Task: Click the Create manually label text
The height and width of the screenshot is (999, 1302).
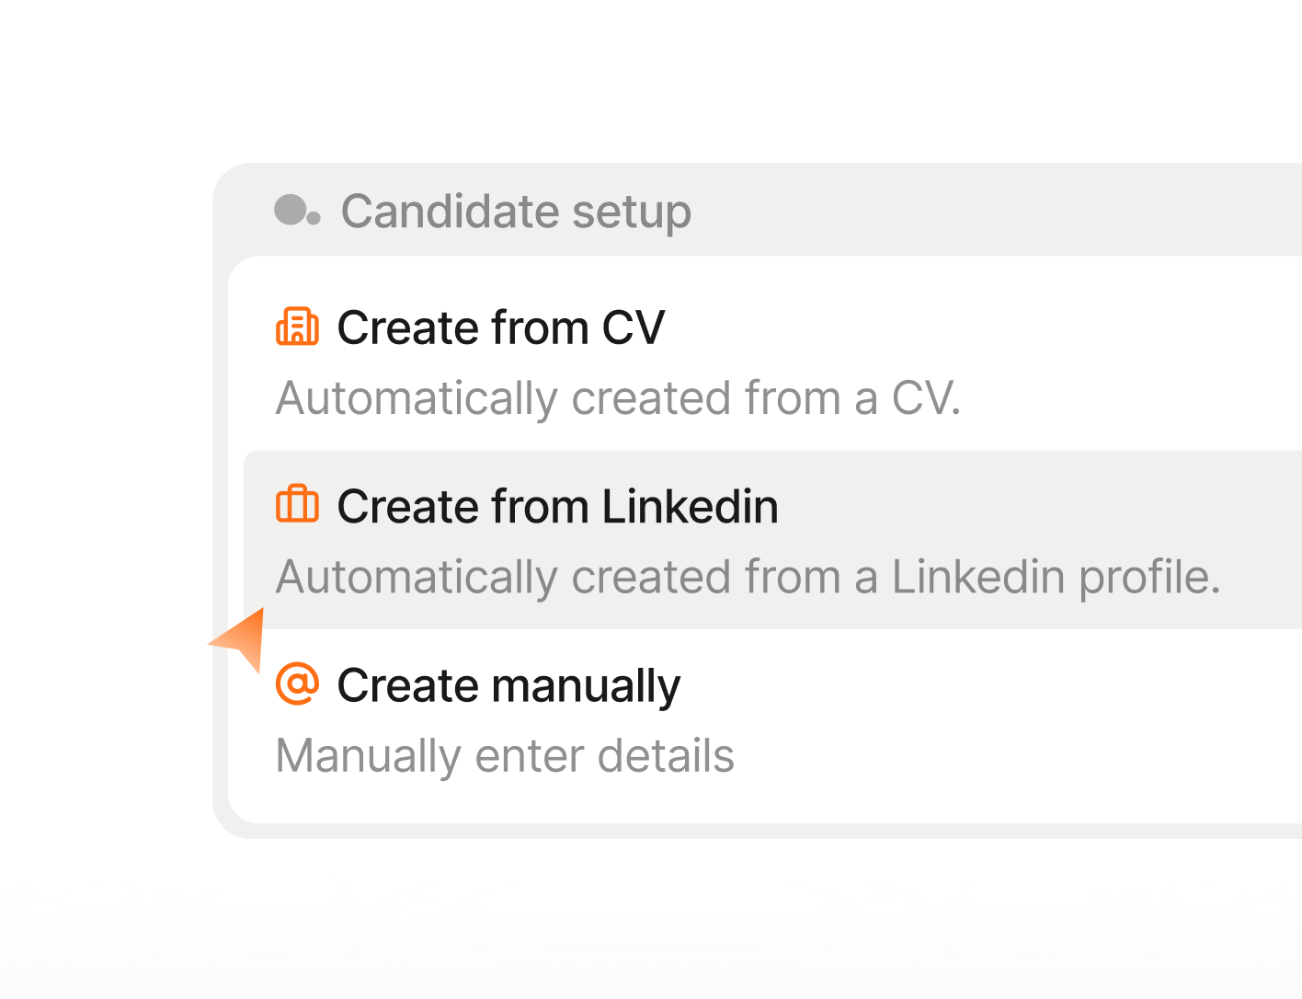Action: (x=508, y=684)
